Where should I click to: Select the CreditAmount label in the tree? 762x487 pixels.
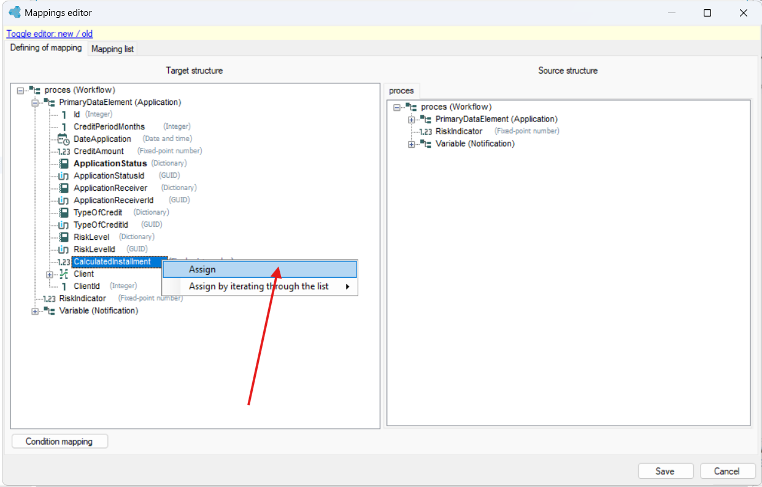tap(99, 151)
